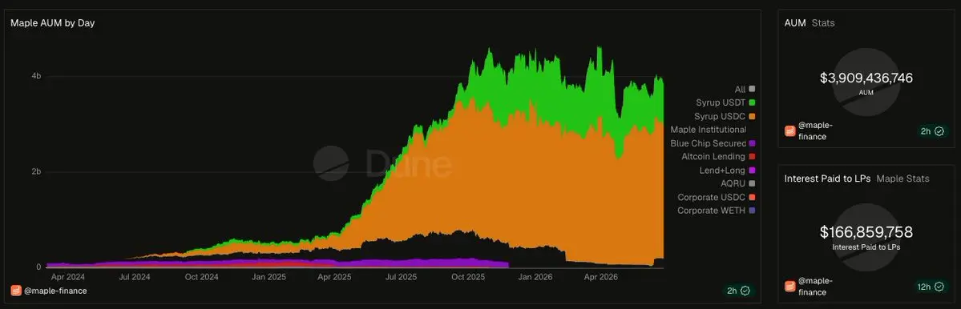
Task: Click the Interest Paid to LPs panel title
Action: click(x=827, y=179)
